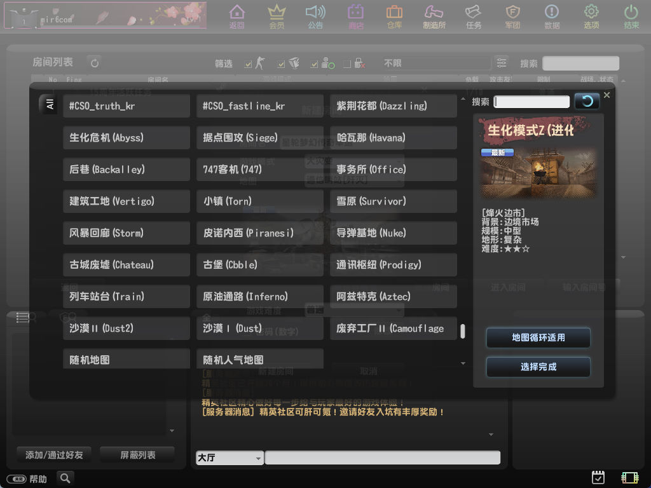Select map 紫荆花都 (Dazzling)
Image resolution: width=651 pixels, height=488 pixels.
coord(393,106)
